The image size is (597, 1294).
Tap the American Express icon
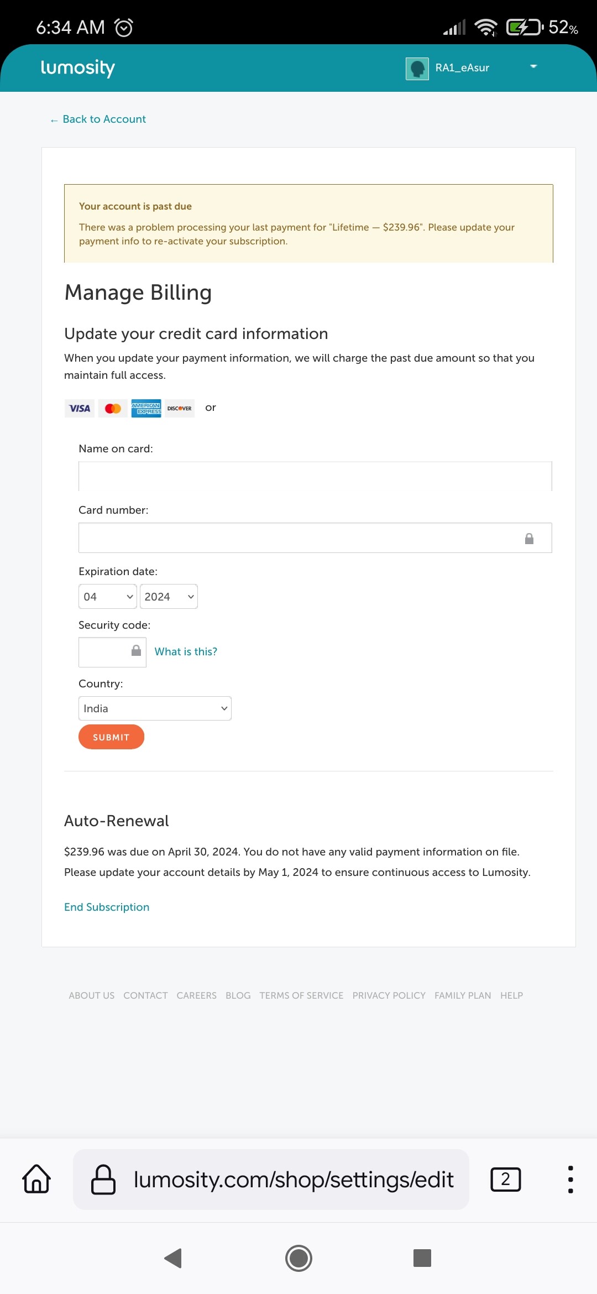146,409
